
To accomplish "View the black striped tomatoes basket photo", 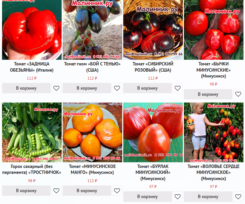I will click(x=153, y=30).
